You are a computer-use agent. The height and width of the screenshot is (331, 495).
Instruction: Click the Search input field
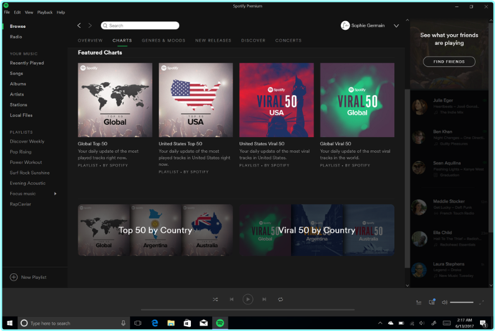(x=140, y=25)
